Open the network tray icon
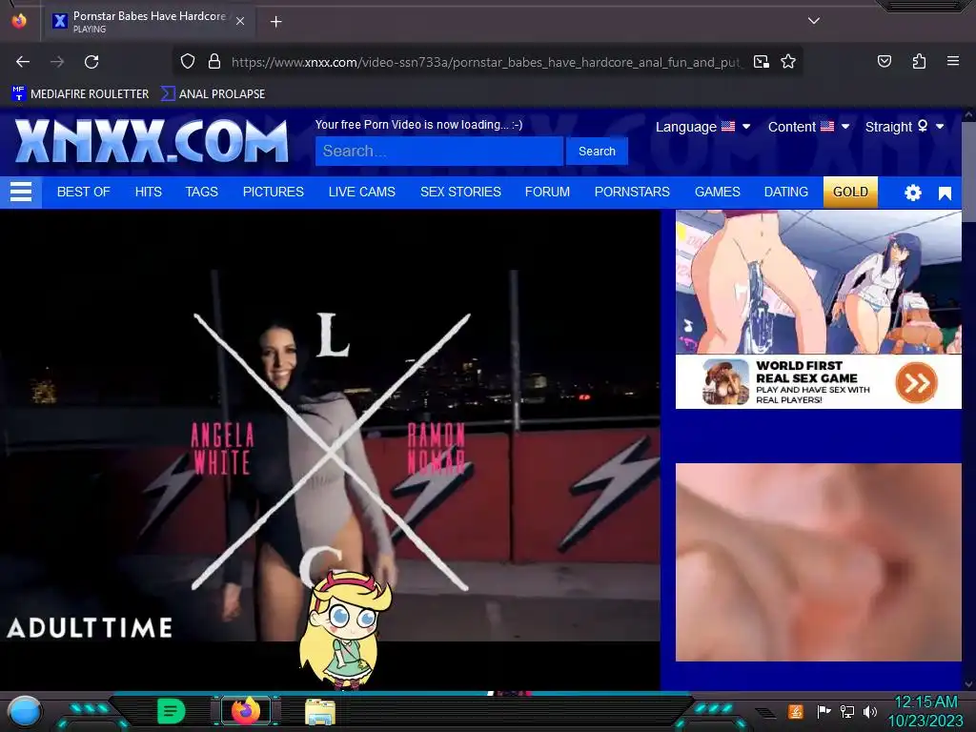The image size is (976, 732). pos(846,711)
